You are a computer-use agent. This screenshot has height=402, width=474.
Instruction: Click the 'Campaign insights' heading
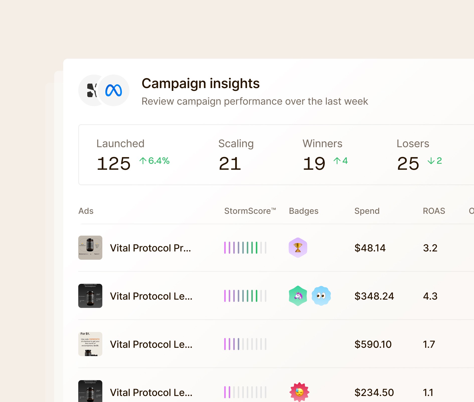(x=201, y=84)
